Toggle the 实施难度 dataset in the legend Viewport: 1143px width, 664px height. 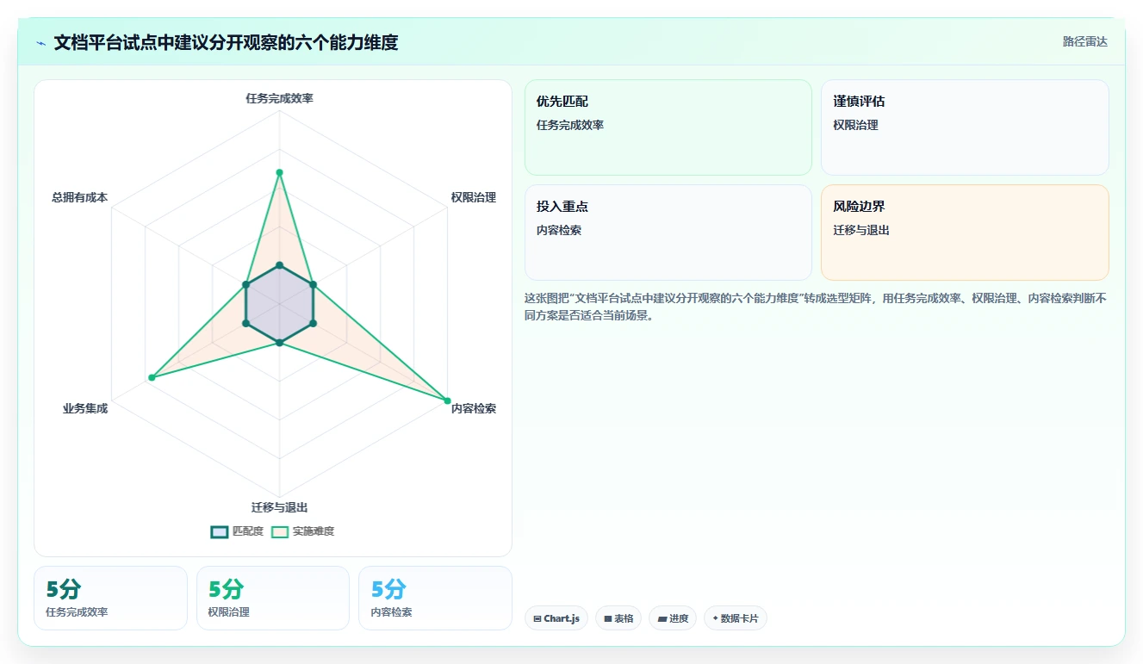303,531
